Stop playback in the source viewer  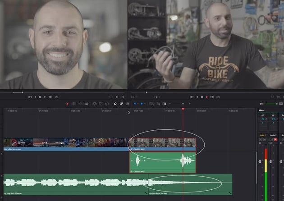click(x=40, y=96)
